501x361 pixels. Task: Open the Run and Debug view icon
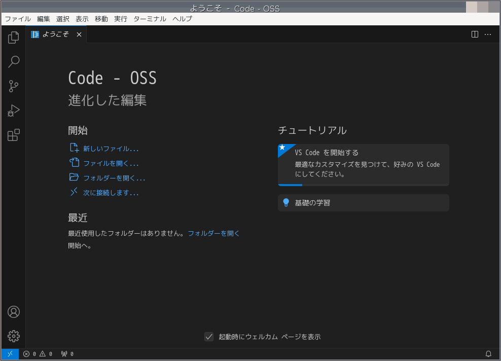click(x=13, y=111)
